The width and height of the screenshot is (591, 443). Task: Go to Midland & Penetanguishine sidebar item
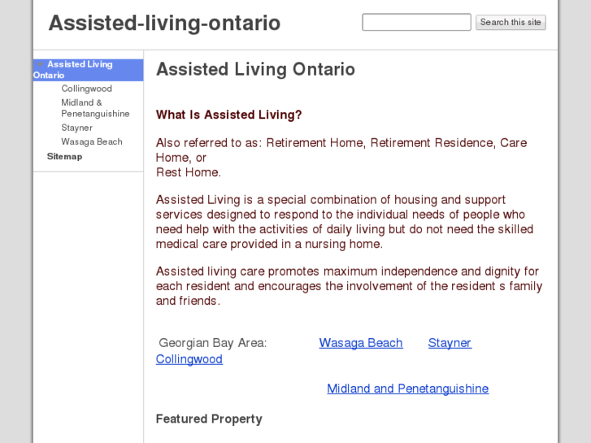pyautogui.click(x=95, y=108)
